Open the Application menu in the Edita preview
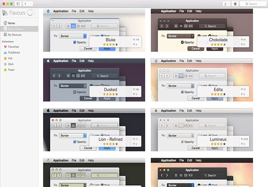 [x=169, y=61]
